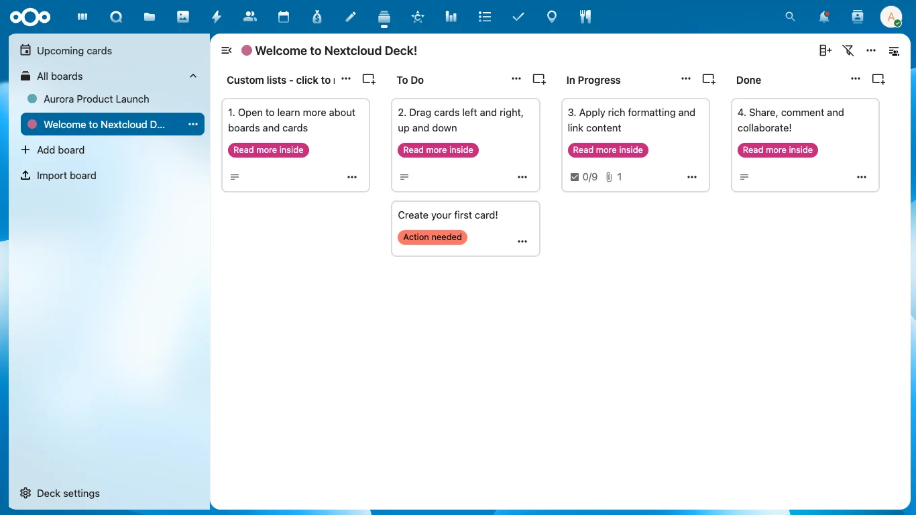Open the Contacts app icon in app bar
Image resolution: width=916 pixels, height=515 pixels.
(250, 17)
